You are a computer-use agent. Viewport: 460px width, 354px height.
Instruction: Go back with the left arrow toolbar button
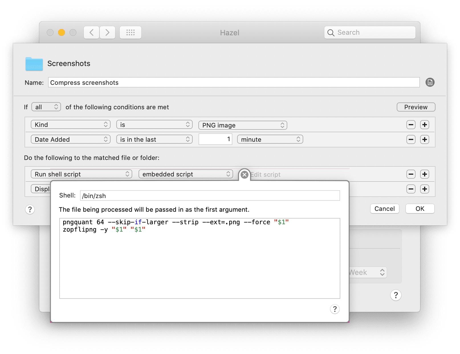coord(91,32)
